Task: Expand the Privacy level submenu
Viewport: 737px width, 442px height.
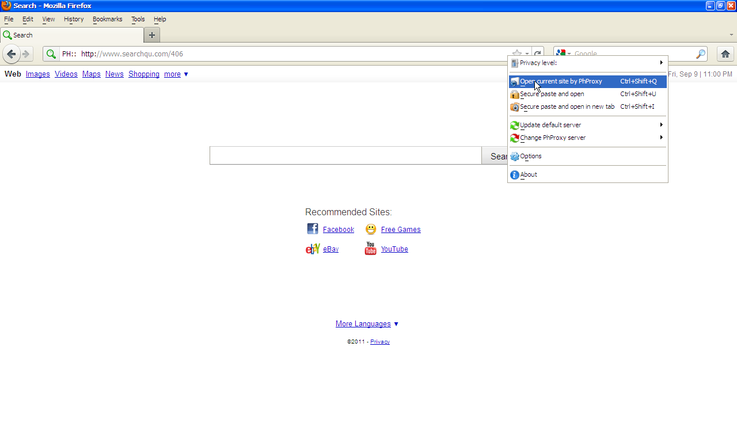Action: [x=587, y=63]
